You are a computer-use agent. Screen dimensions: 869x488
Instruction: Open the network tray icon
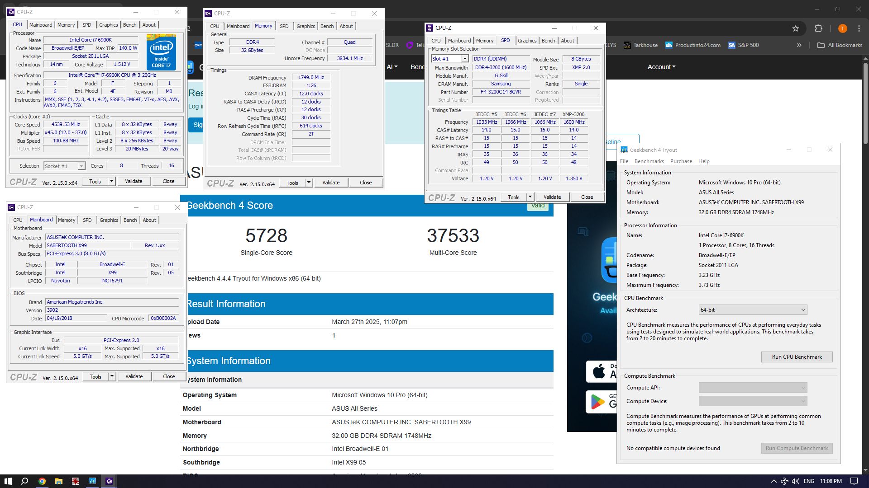coord(784,481)
